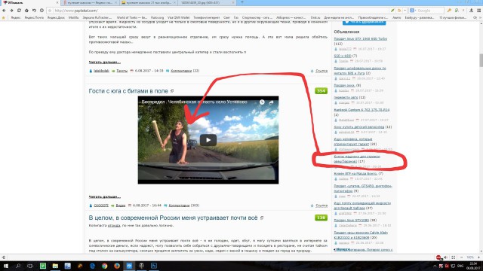Click the RSS feed icon in address bar
Screen dimensions: 483x271
click(399, 11)
